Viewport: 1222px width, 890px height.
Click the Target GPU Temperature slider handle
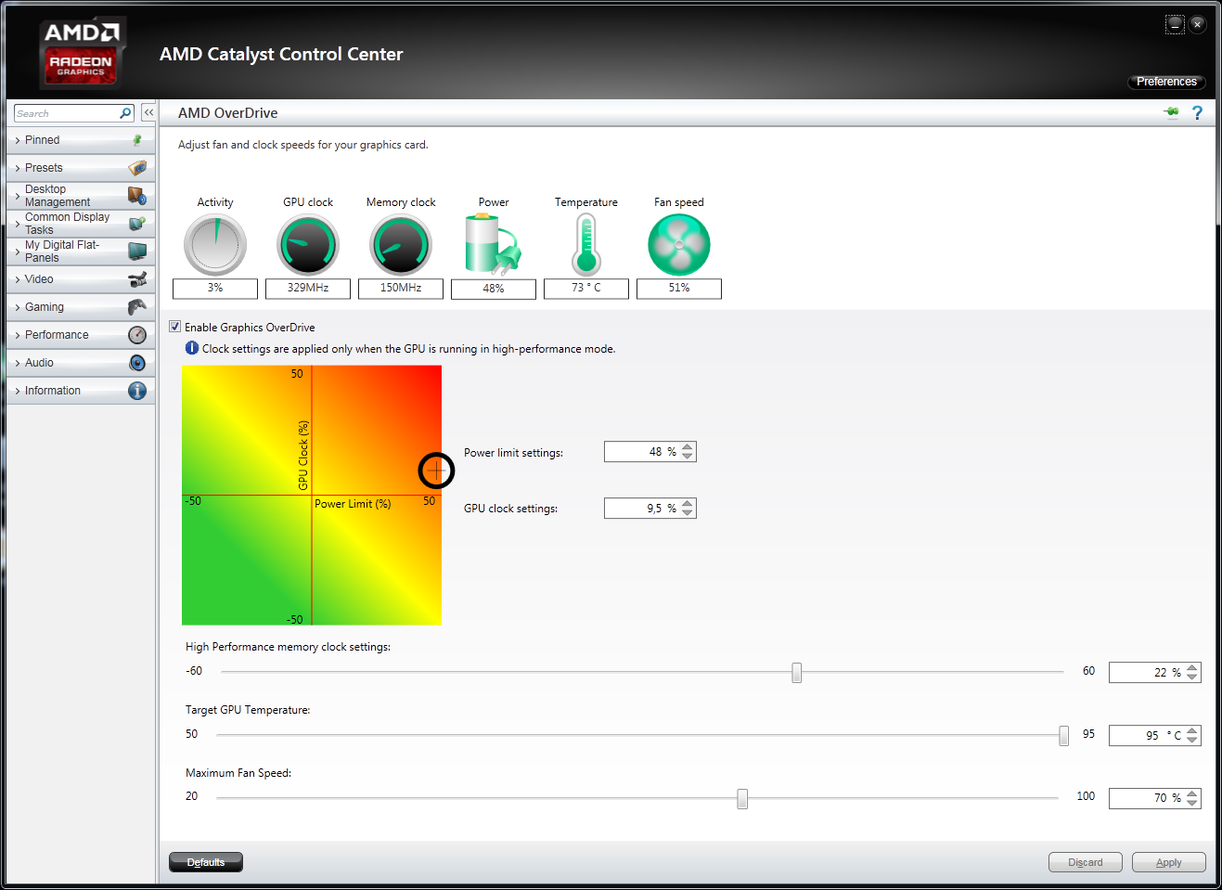1063,735
